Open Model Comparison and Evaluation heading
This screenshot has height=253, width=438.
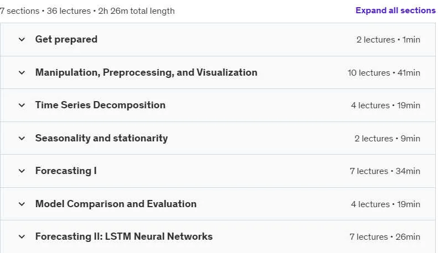116,204
